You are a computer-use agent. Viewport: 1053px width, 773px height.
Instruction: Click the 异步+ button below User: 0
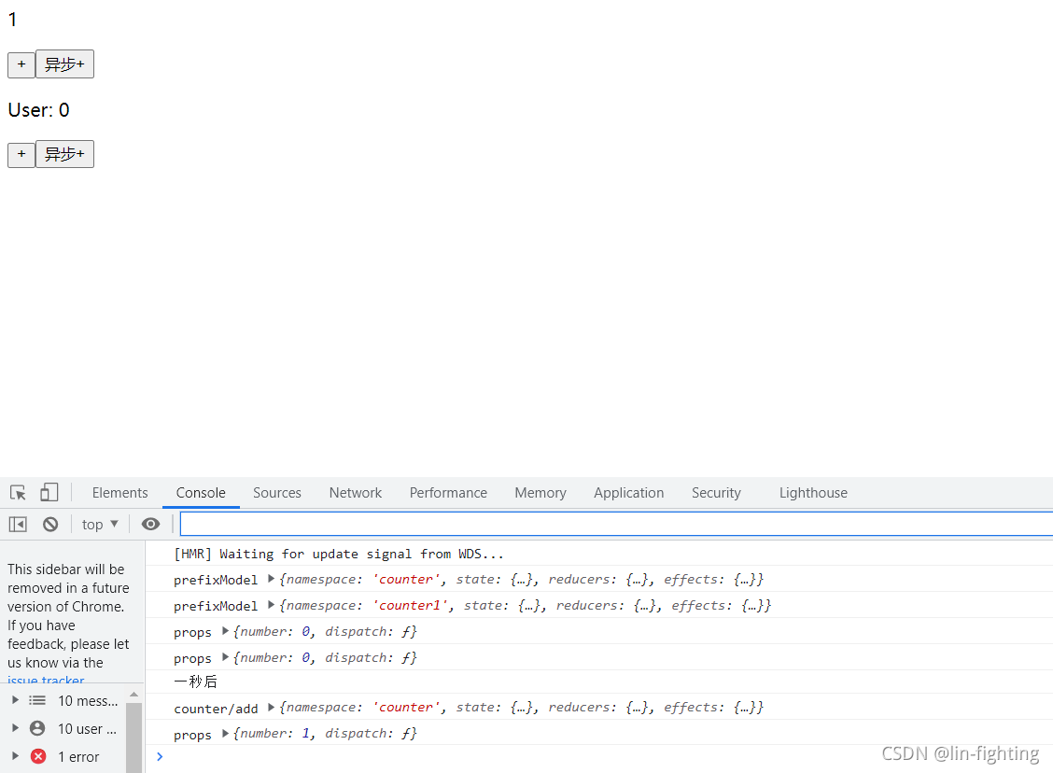coord(64,154)
